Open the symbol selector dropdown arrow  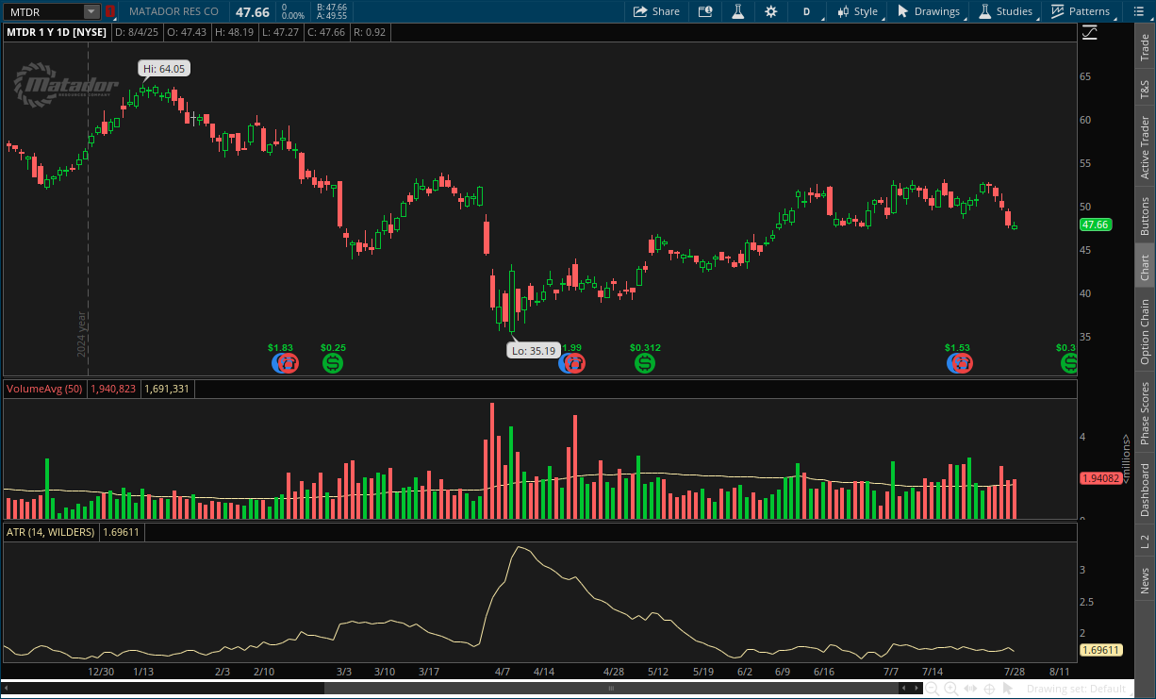(91, 11)
